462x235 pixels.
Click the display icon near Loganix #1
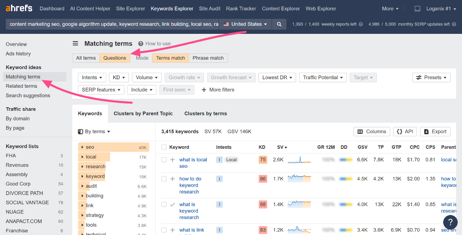tap(417, 8)
